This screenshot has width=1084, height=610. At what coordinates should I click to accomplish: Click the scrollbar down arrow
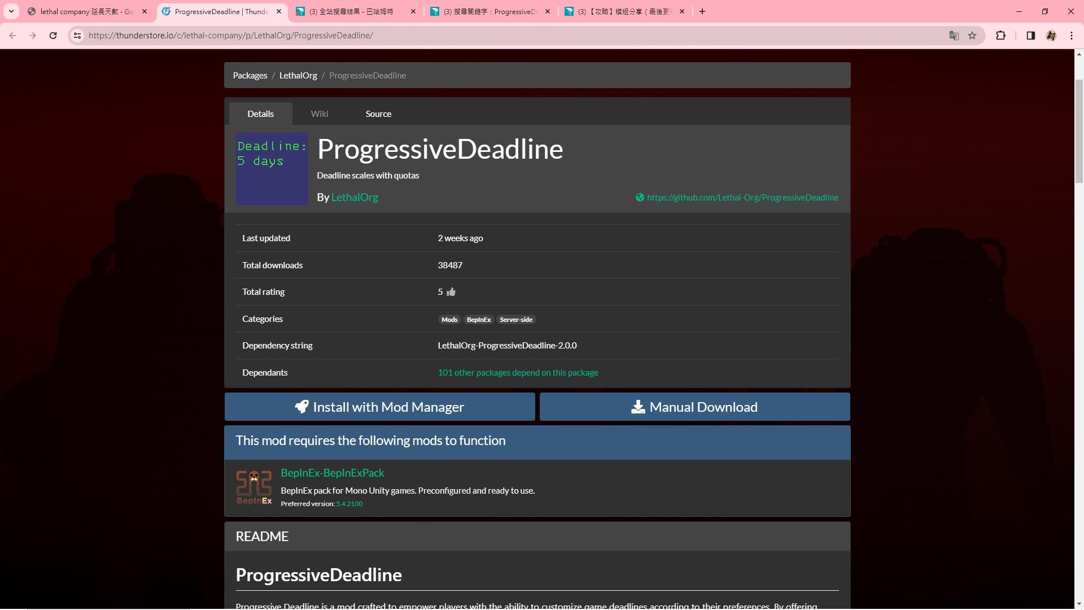pyautogui.click(x=1079, y=604)
